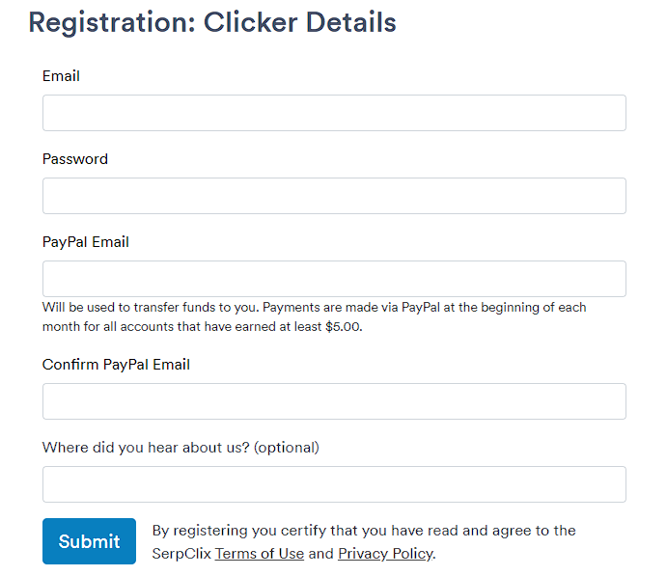Viewport: 667px width, 576px height.
Task: Click the 'Will be used to transfer funds' note
Action: click(314, 316)
